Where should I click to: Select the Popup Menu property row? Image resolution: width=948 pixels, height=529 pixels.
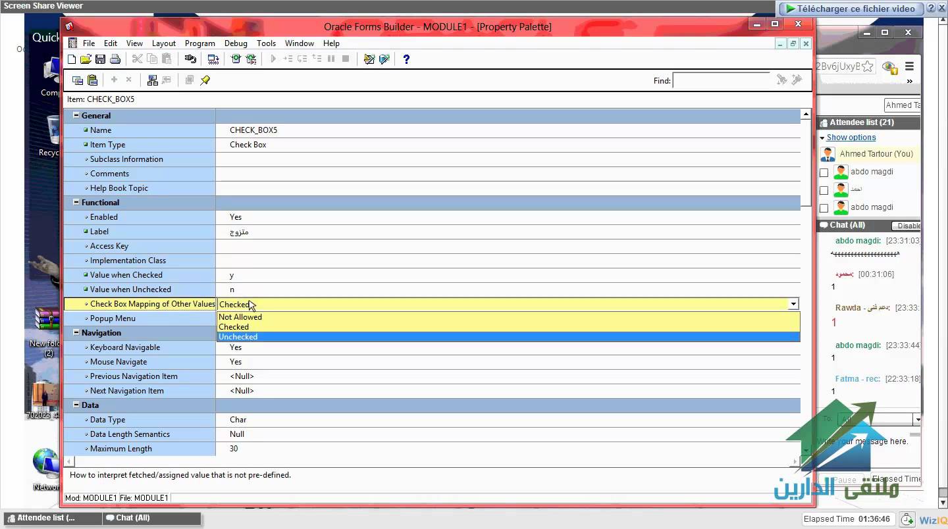(140, 318)
